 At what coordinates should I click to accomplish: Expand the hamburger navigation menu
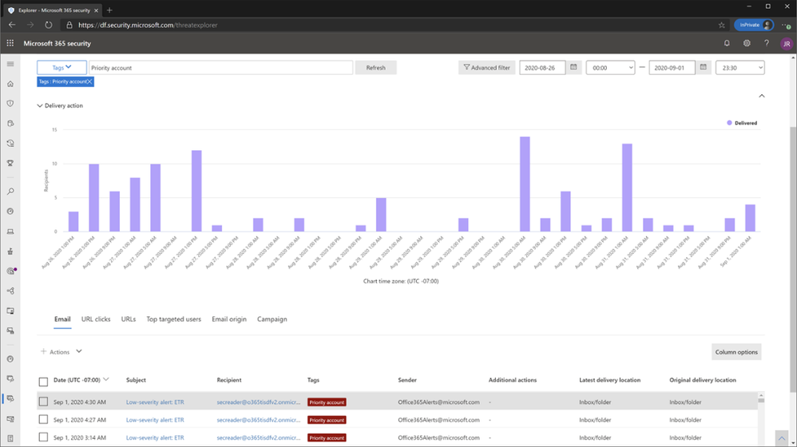[x=10, y=64]
